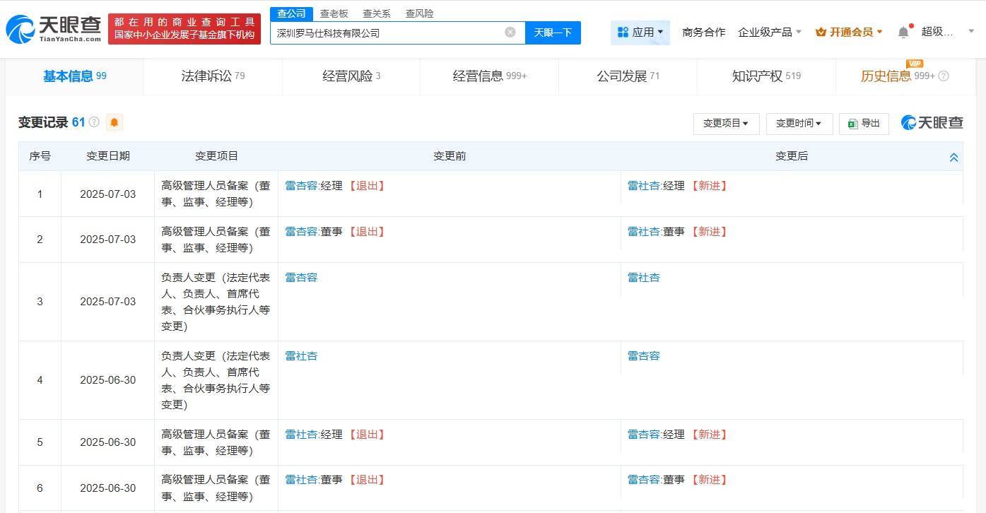
Task: Open 雷社杏 董事 link in row 6
Action: pos(301,480)
